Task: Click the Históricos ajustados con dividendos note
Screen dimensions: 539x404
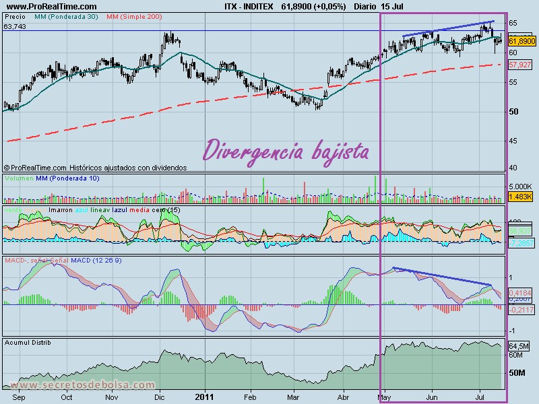Action: click(128, 168)
